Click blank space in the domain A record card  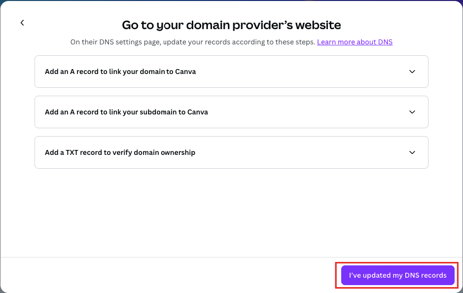(296, 72)
